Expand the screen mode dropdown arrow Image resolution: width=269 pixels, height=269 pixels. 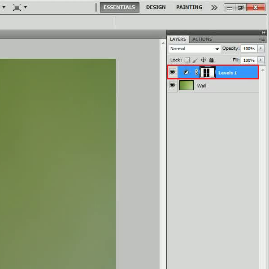pyautogui.click(x=26, y=7)
